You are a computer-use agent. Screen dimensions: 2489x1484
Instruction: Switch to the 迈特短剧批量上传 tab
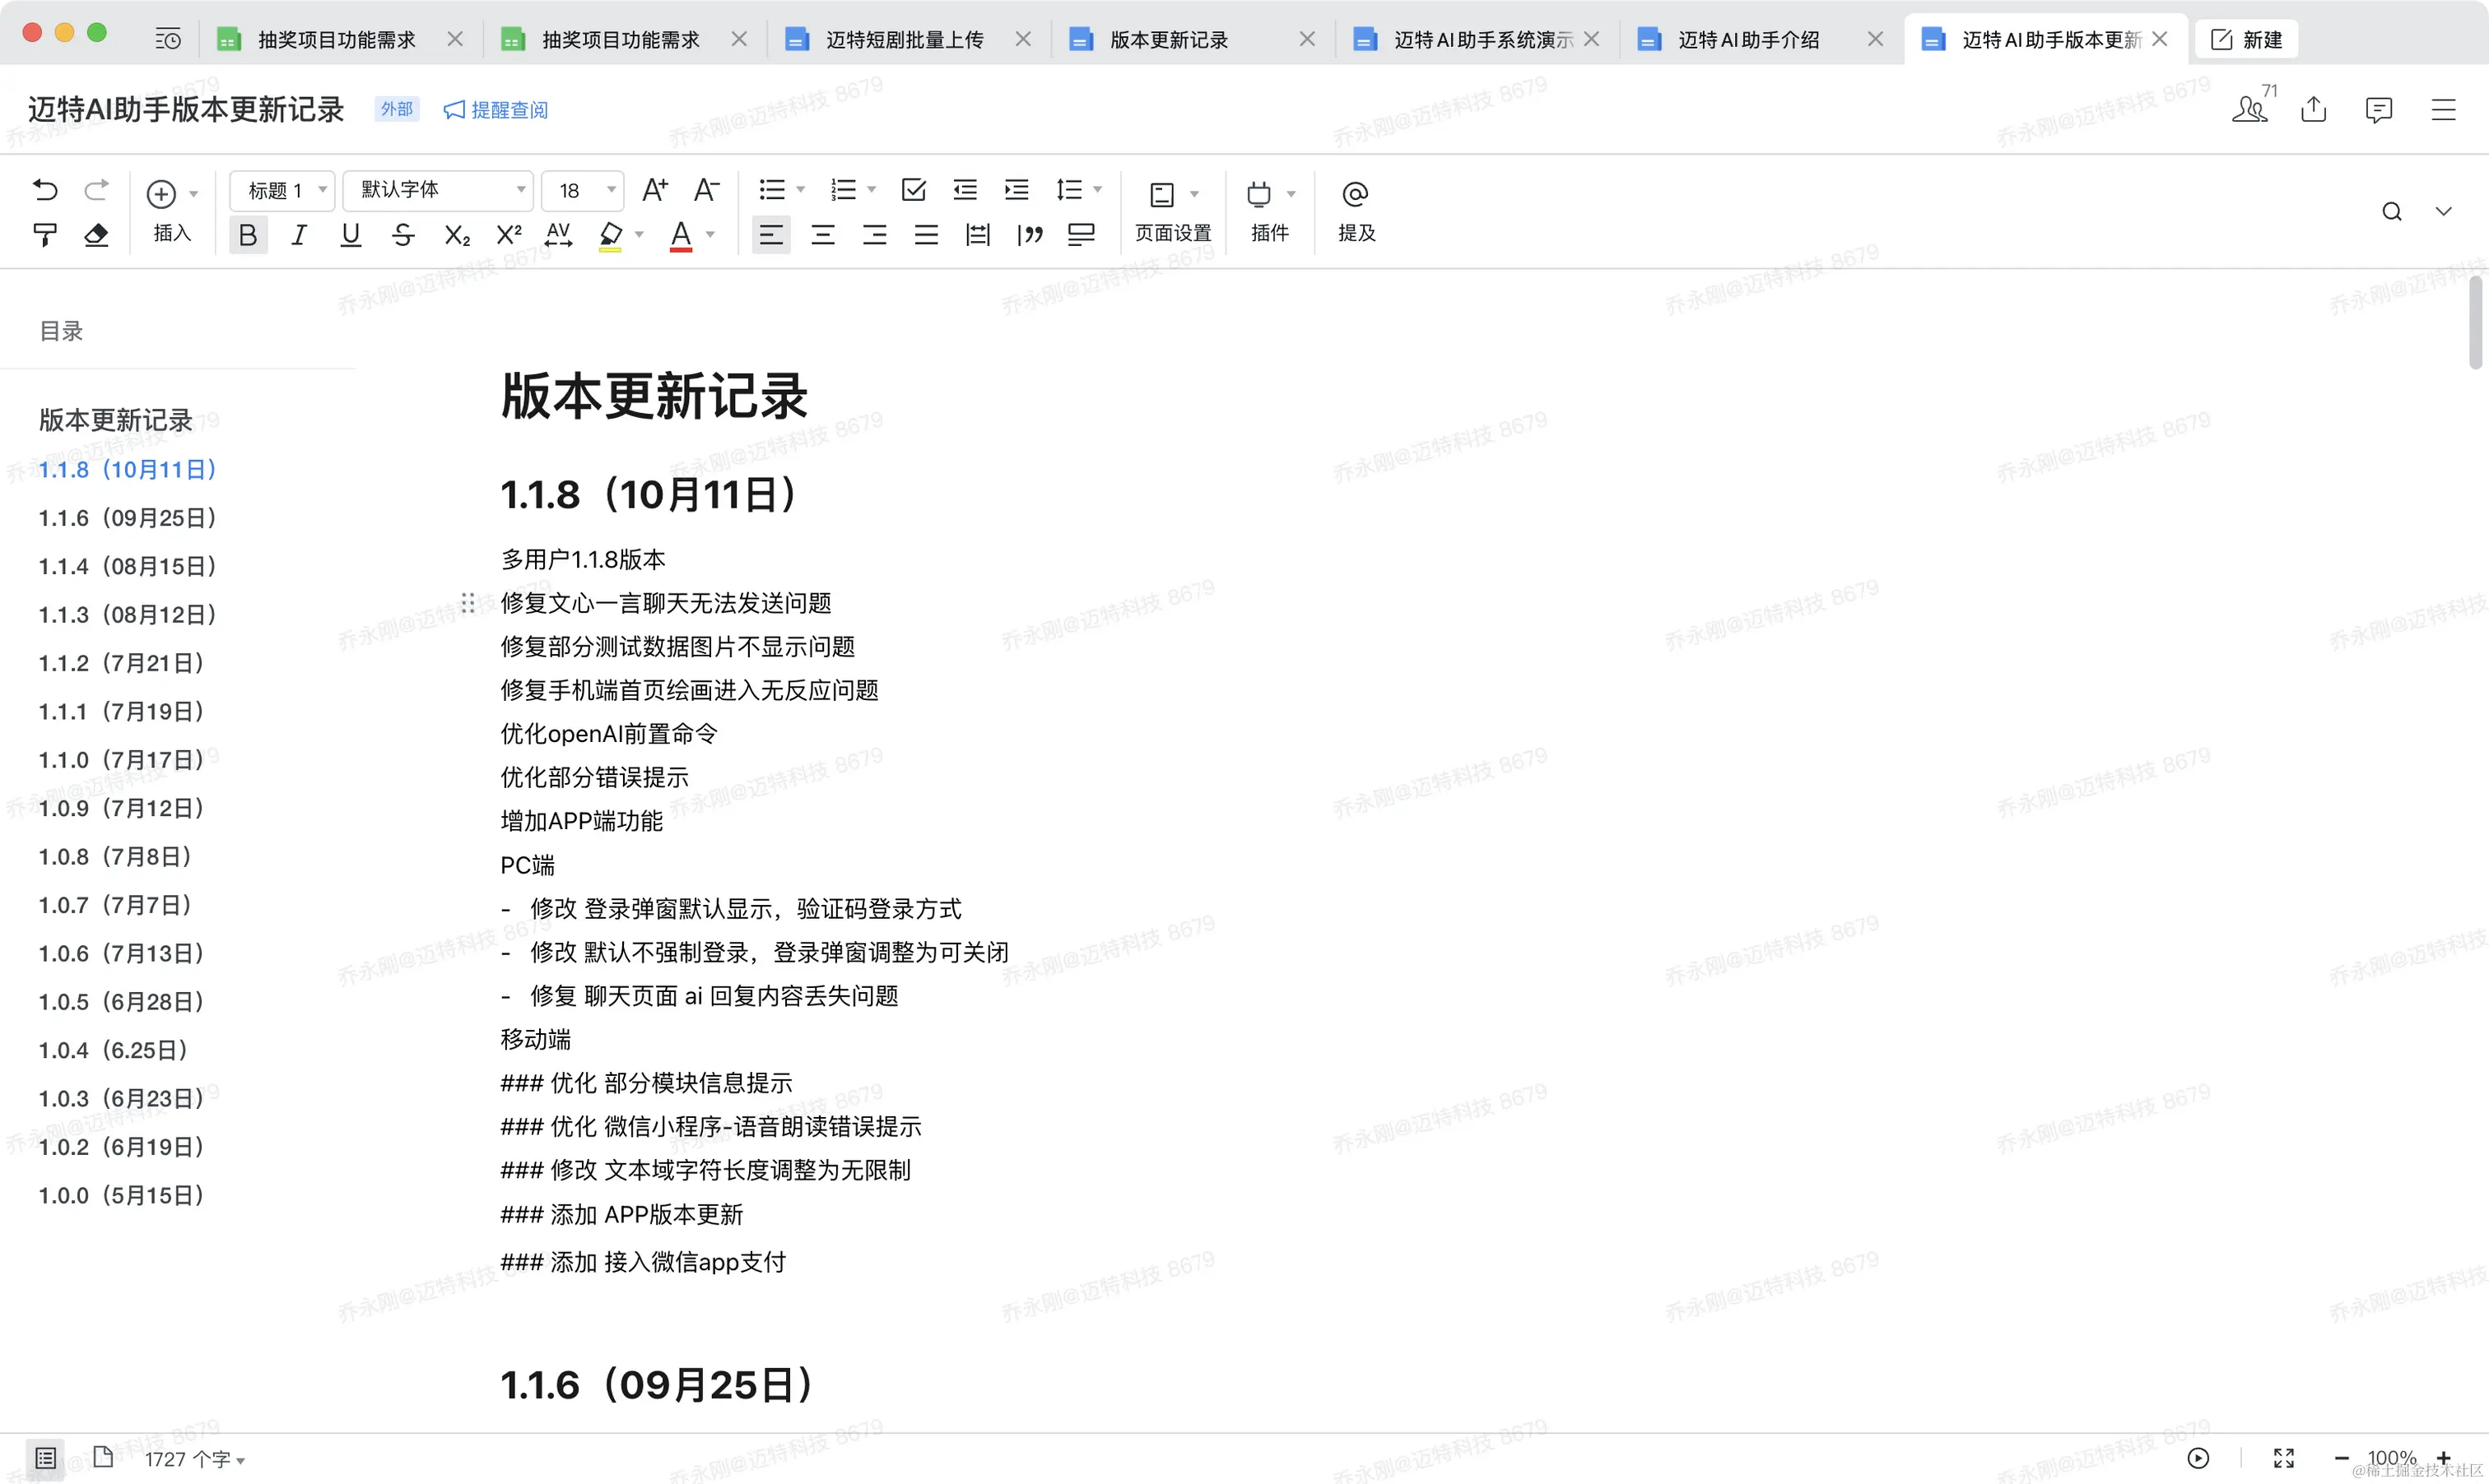[905, 40]
